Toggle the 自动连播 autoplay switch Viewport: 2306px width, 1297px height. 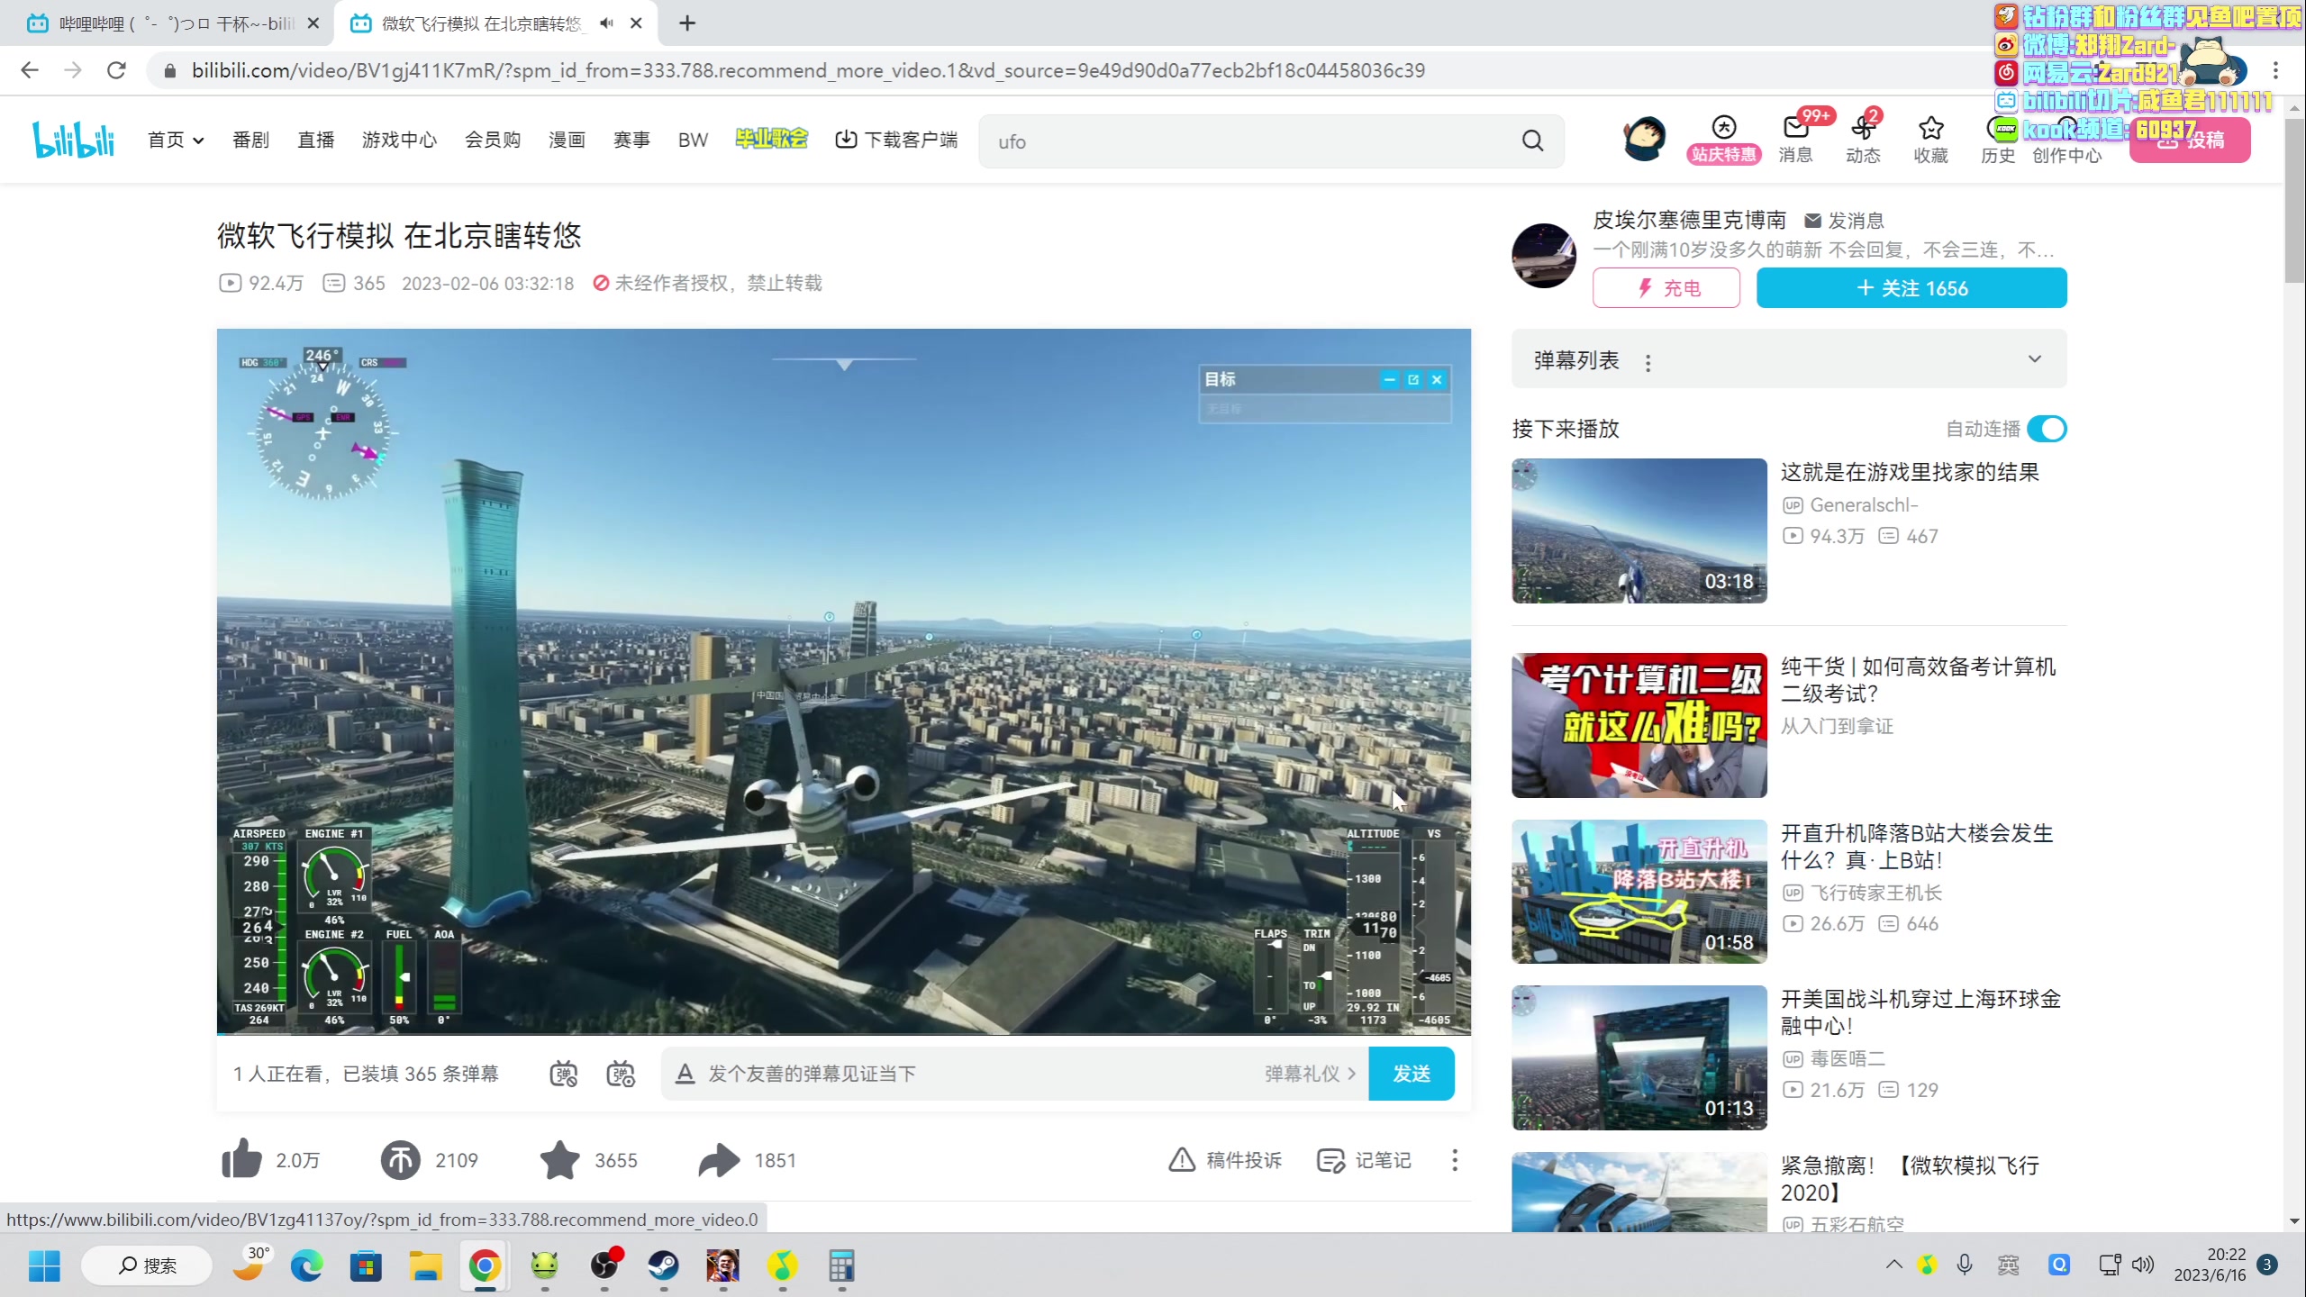[2046, 429]
